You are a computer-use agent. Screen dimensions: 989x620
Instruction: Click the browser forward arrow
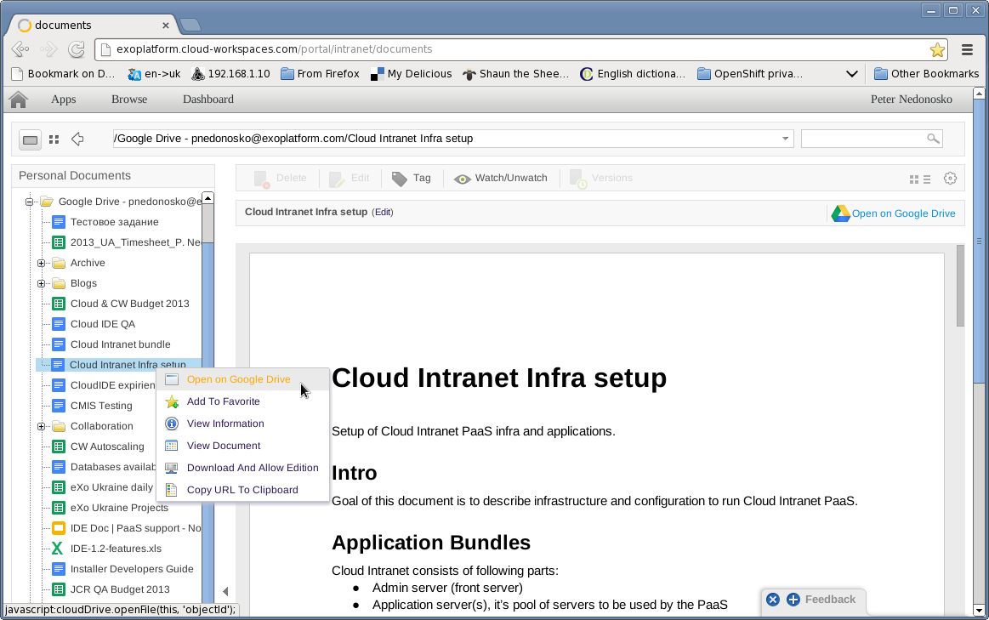point(48,49)
